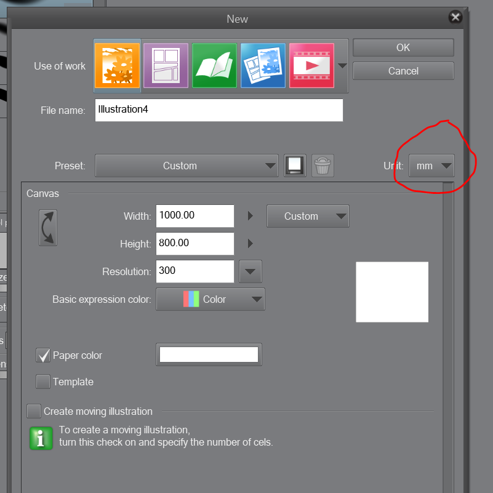Open the Basic expression color dropdown
Screen dimensions: 493x493
pyautogui.click(x=210, y=299)
